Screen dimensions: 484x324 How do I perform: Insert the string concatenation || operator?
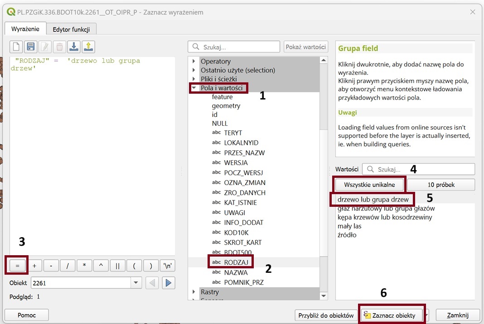pos(117,266)
